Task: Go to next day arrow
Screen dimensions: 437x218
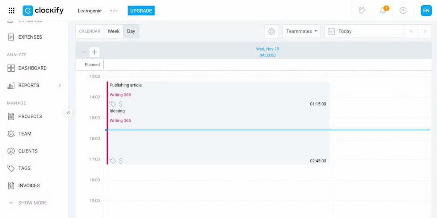Action: [425, 32]
